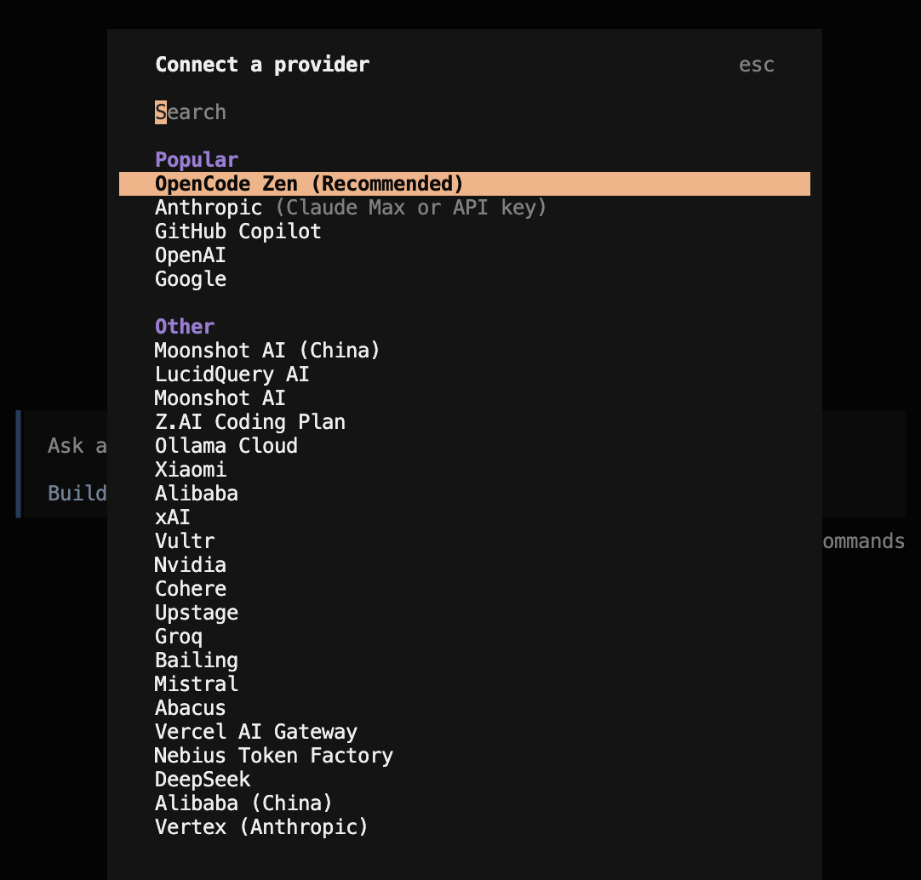Select OpenCode Zen (Recommended) provider
Image resolution: width=921 pixels, height=880 pixels.
(464, 184)
